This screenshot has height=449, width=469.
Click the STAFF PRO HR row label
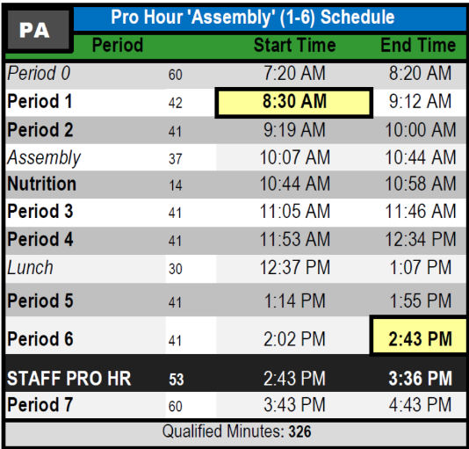[69, 379]
